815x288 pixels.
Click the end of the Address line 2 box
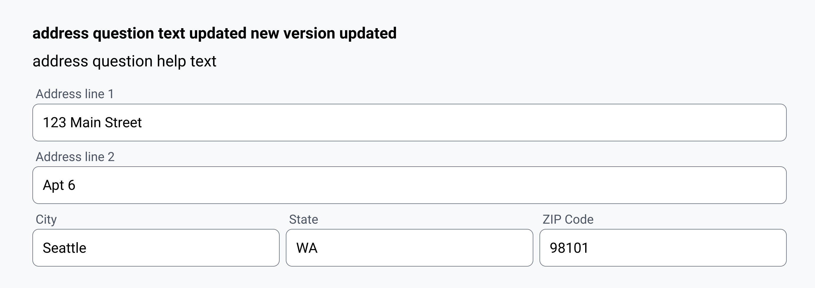point(759,185)
